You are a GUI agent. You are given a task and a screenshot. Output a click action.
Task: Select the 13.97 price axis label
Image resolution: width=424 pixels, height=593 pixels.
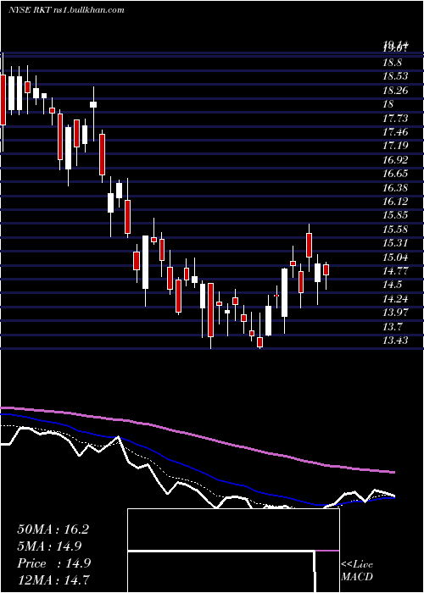coord(395,313)
